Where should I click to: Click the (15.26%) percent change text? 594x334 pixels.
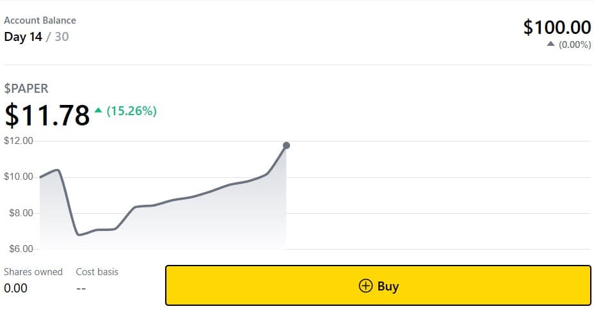pos(131,111)
